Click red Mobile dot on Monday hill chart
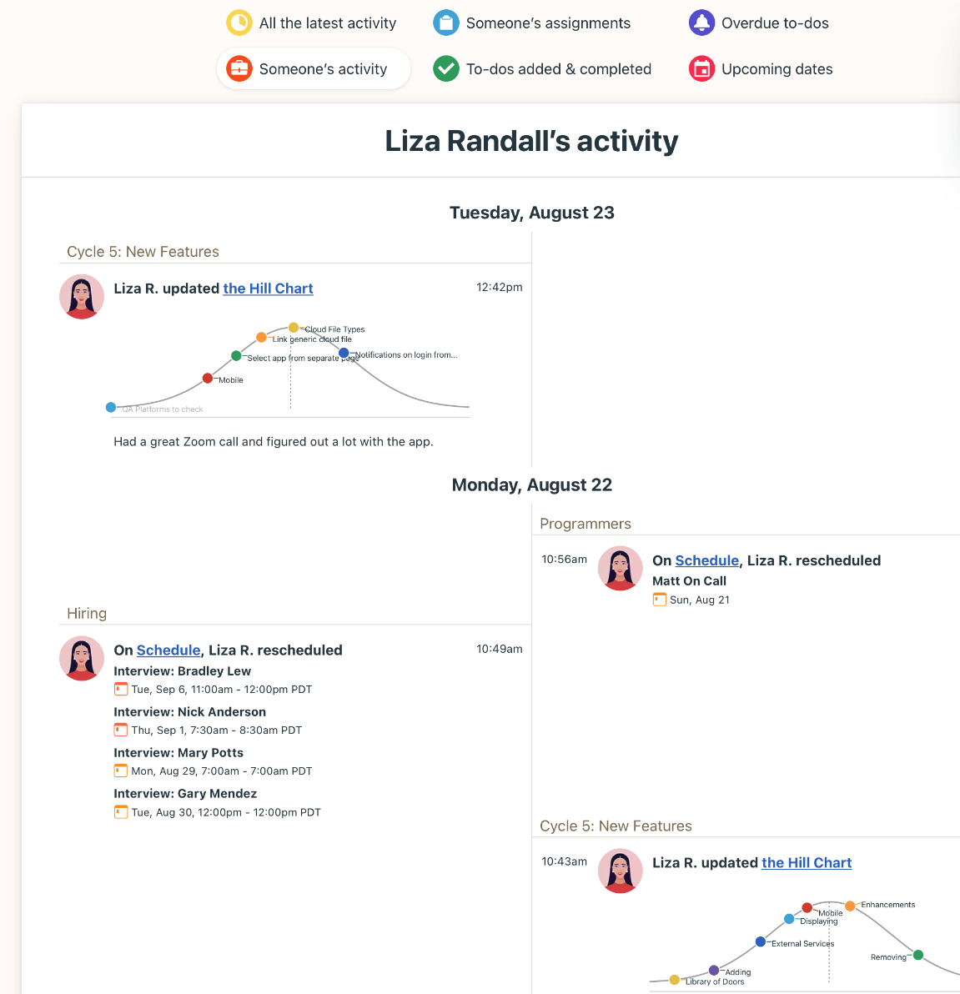Screen dimensions: 960x994 (807, 908)
